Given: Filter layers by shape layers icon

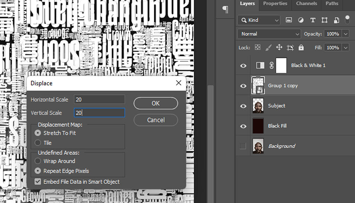Looking at the screenshot, I should click(x=324, y=20).
